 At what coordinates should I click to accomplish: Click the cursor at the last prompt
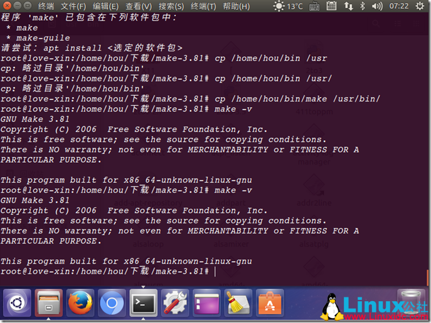[x=215, y=272]
